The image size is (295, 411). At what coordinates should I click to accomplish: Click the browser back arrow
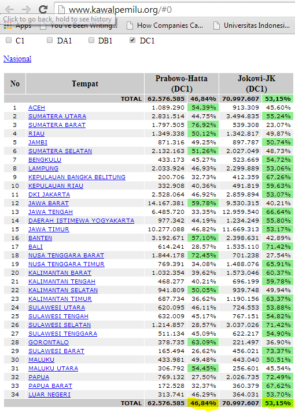pos(10,10)
